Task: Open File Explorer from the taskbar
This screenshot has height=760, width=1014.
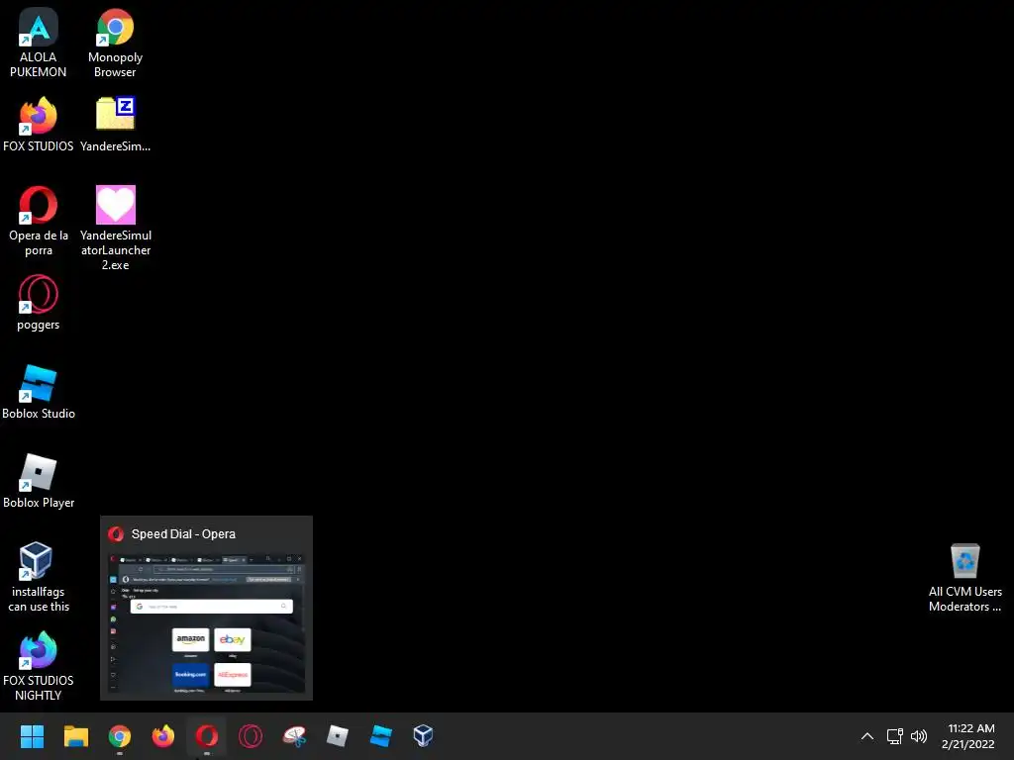Action: click(x=75, y=736)
